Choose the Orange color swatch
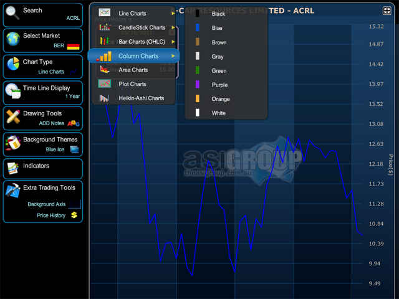 (197, 98)
